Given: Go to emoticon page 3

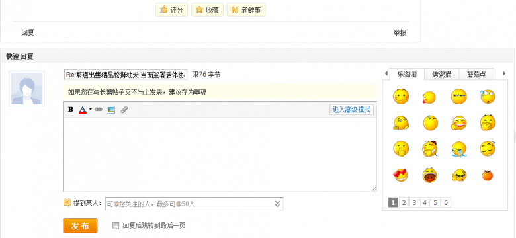Looking at the screenshot, I should tap(414, 202).
